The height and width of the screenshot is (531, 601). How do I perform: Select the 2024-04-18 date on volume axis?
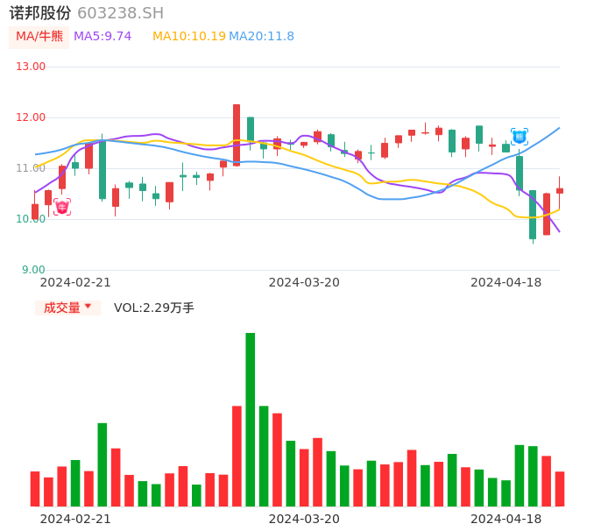click(506, 519)
